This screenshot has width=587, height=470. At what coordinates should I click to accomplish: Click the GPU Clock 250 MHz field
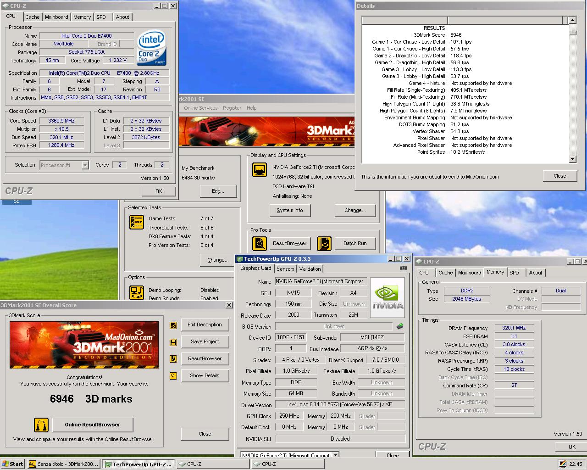pyautogui.click(x=289, y=416)
